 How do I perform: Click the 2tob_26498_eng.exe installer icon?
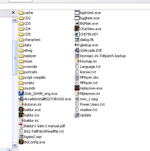tap(21, 94)
